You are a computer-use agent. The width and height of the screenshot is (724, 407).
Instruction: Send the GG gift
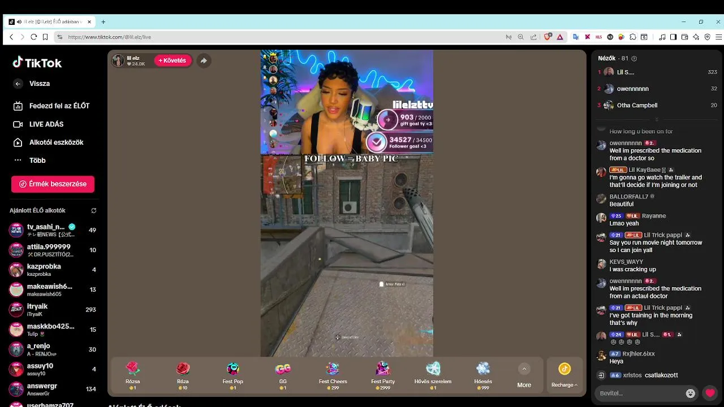pos(283,375)
